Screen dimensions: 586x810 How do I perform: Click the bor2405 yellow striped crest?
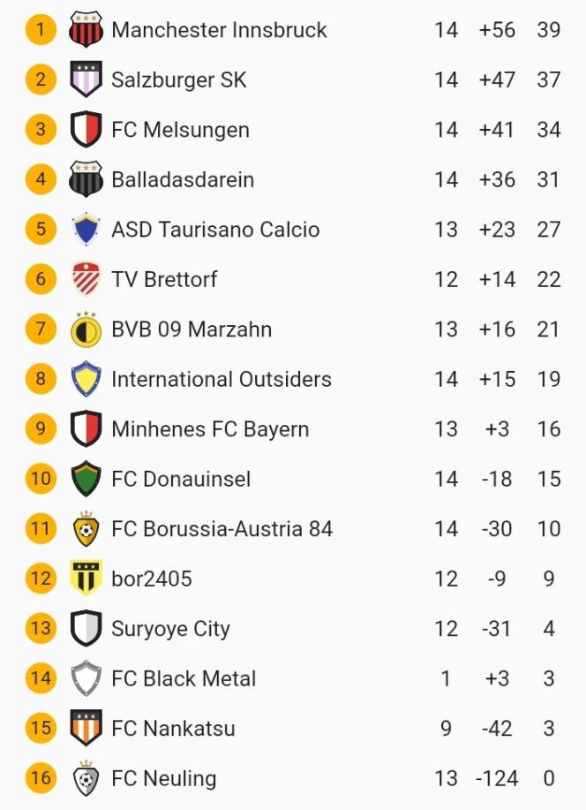pyautogui.click(x=86, y=579)
